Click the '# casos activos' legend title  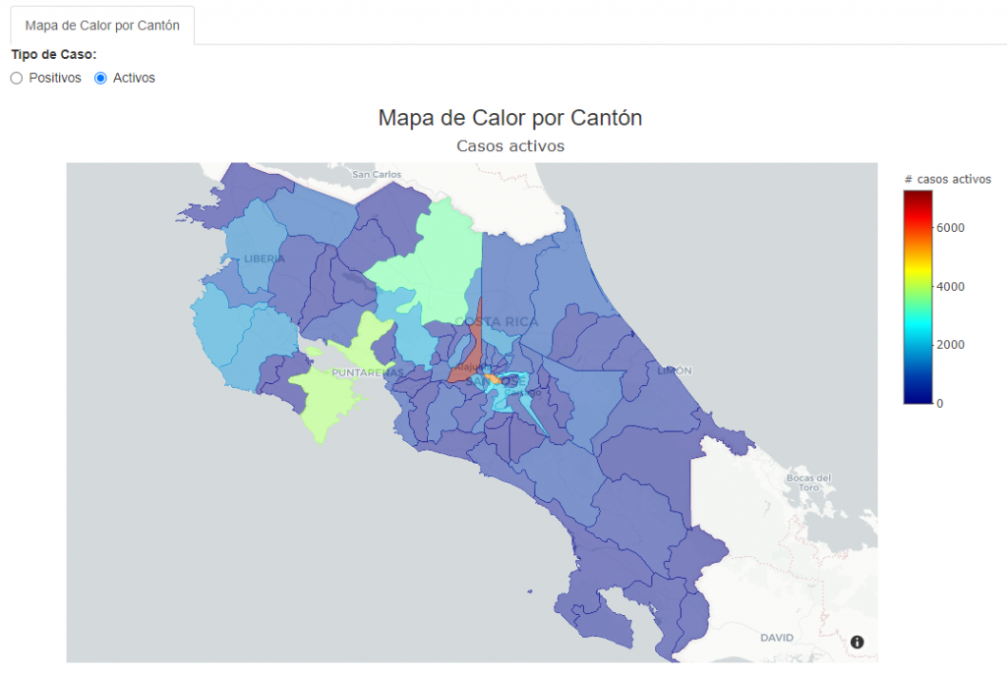[947, 179]
